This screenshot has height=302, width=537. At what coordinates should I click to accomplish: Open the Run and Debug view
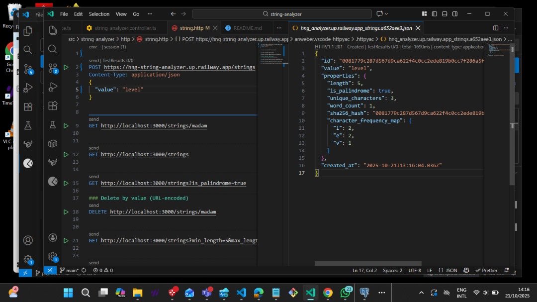click(53, 87)
